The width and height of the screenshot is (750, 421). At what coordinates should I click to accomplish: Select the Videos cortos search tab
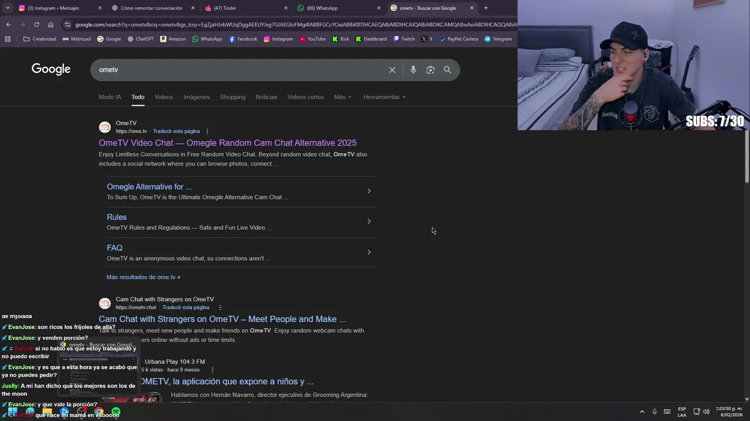pos(305,97)
